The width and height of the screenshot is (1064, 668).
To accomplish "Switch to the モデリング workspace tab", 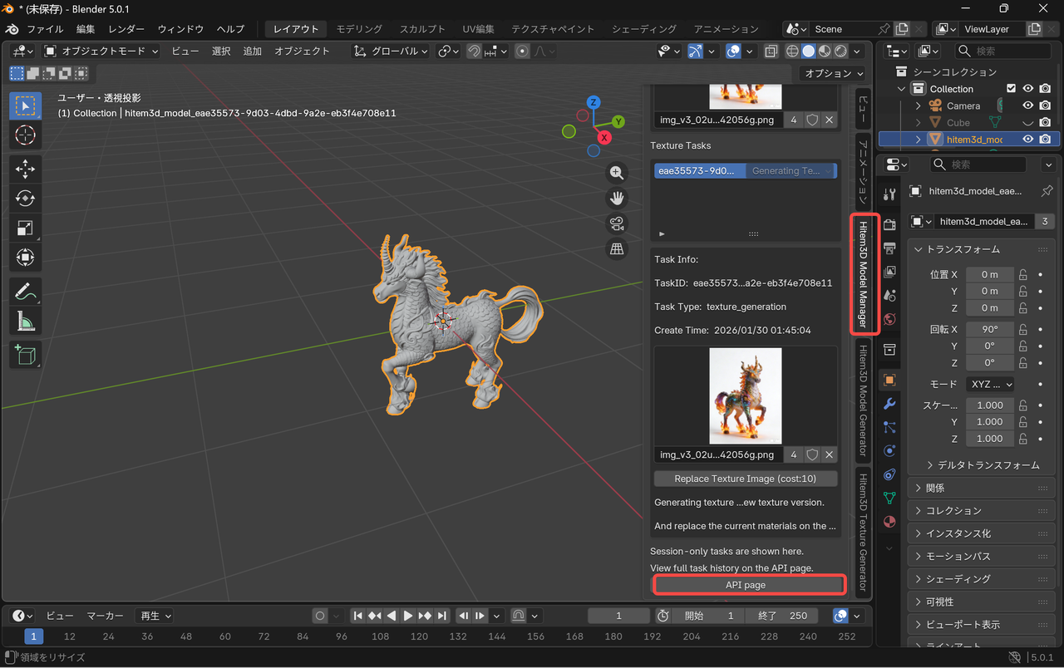I will [359, 29].
